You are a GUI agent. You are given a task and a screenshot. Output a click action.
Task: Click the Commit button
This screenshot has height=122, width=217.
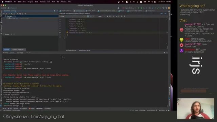(x=7, y=49)
